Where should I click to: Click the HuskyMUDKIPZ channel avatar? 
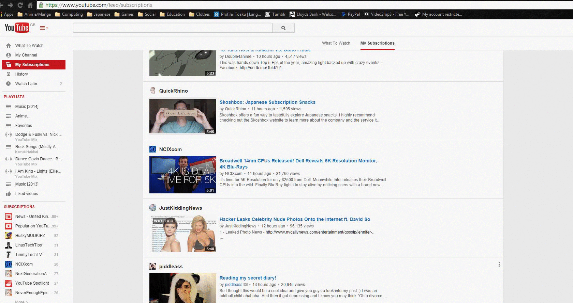(9, 236)
